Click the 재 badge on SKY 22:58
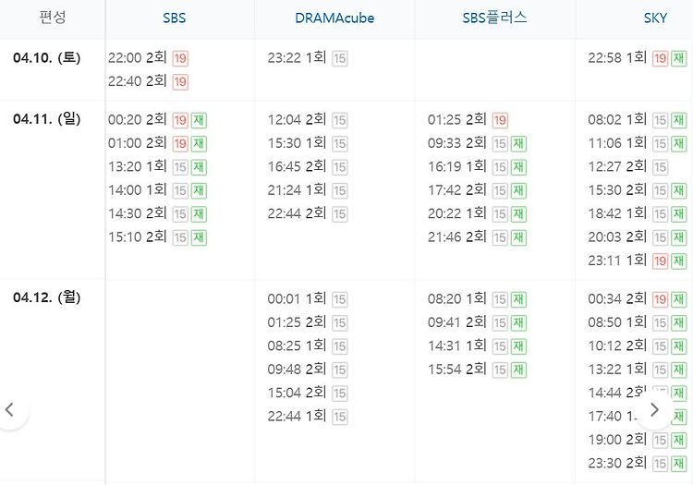The image size is (693, 485). coord(679,58)
